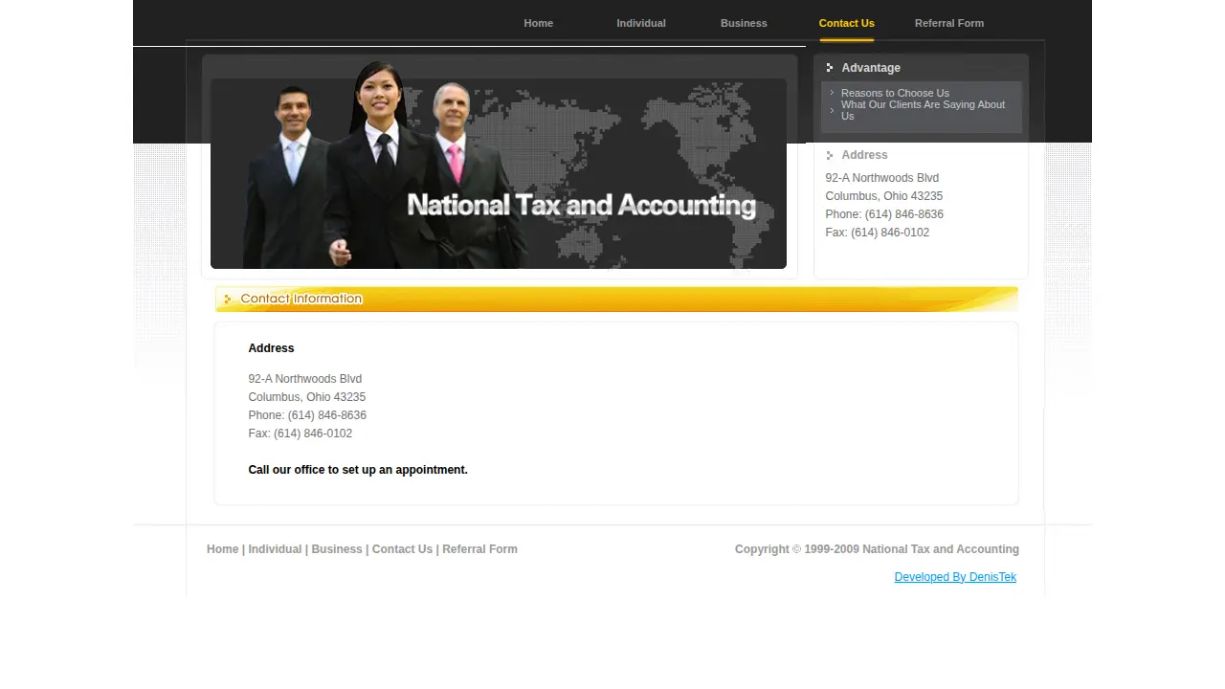Click the main content Phone number line
This screenshot has height=689, width=1225.
(307, 415)
